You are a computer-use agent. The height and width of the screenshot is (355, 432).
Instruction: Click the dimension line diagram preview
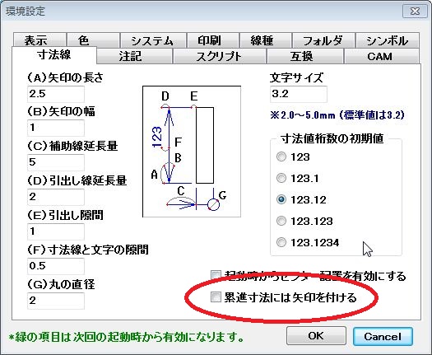point(192,152)
